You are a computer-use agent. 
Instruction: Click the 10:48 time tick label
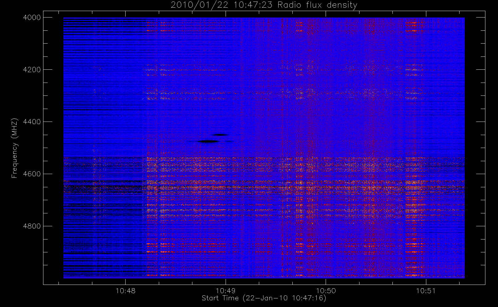[x=126, y=291]
